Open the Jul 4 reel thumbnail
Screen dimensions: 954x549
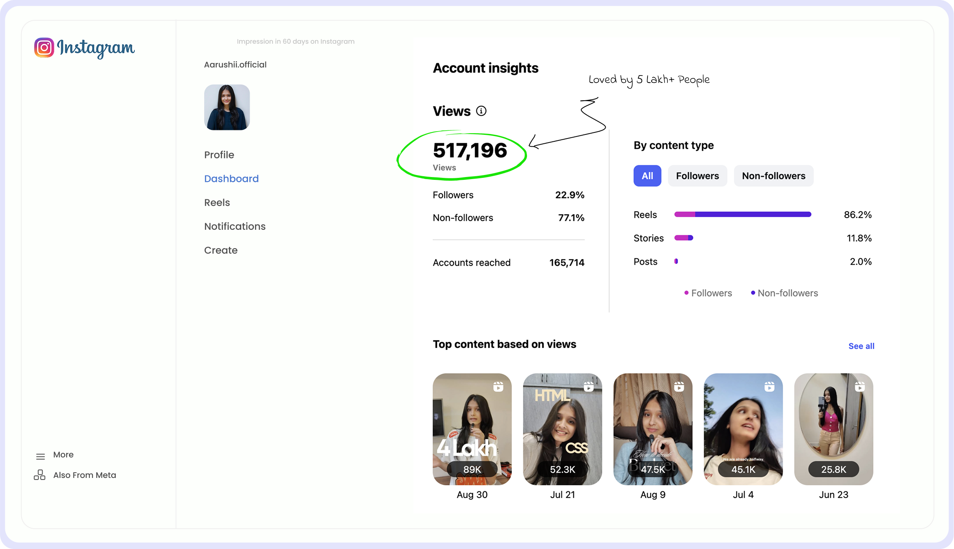[742, 429]
